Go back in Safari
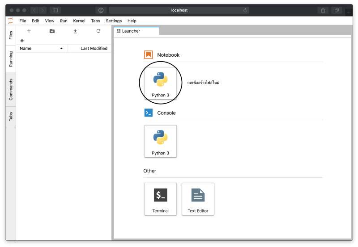The image size is (358, 247). [x=34, y=10]
